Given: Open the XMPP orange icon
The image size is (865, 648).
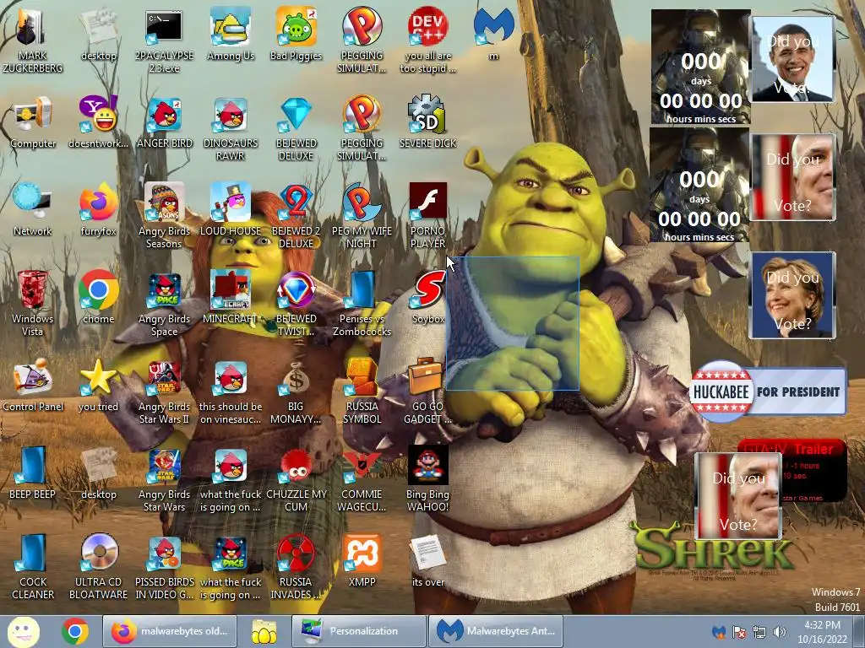Looking at the screenshot, I should [362, 560].
